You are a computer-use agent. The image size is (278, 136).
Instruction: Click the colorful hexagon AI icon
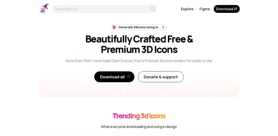pyautogui.click(x=114, y=27)
